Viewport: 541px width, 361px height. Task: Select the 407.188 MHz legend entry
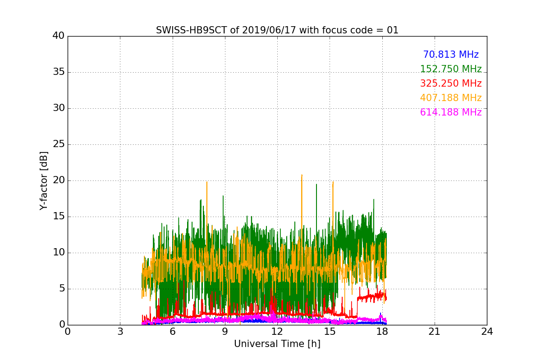click(451, 98)
